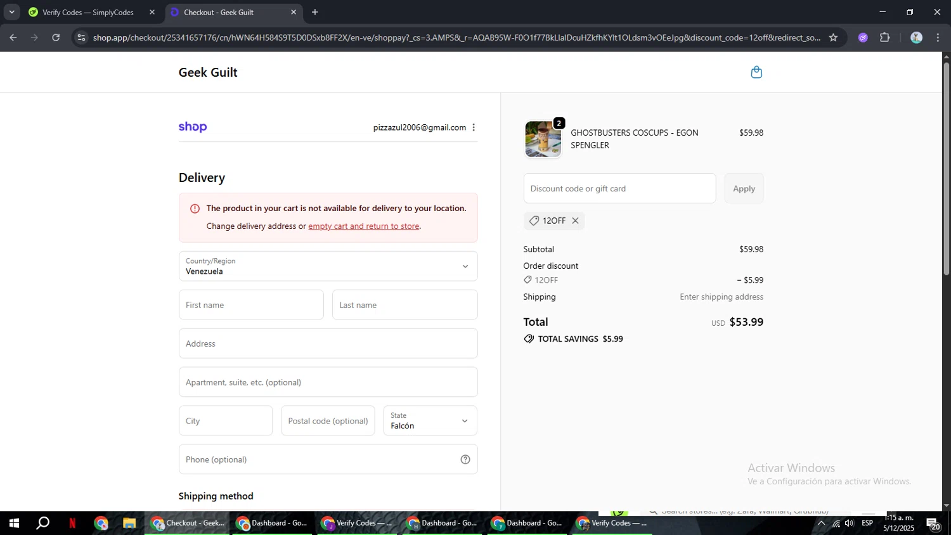Go back to previous page
The image size is (951, 535).
click(13, 37)
